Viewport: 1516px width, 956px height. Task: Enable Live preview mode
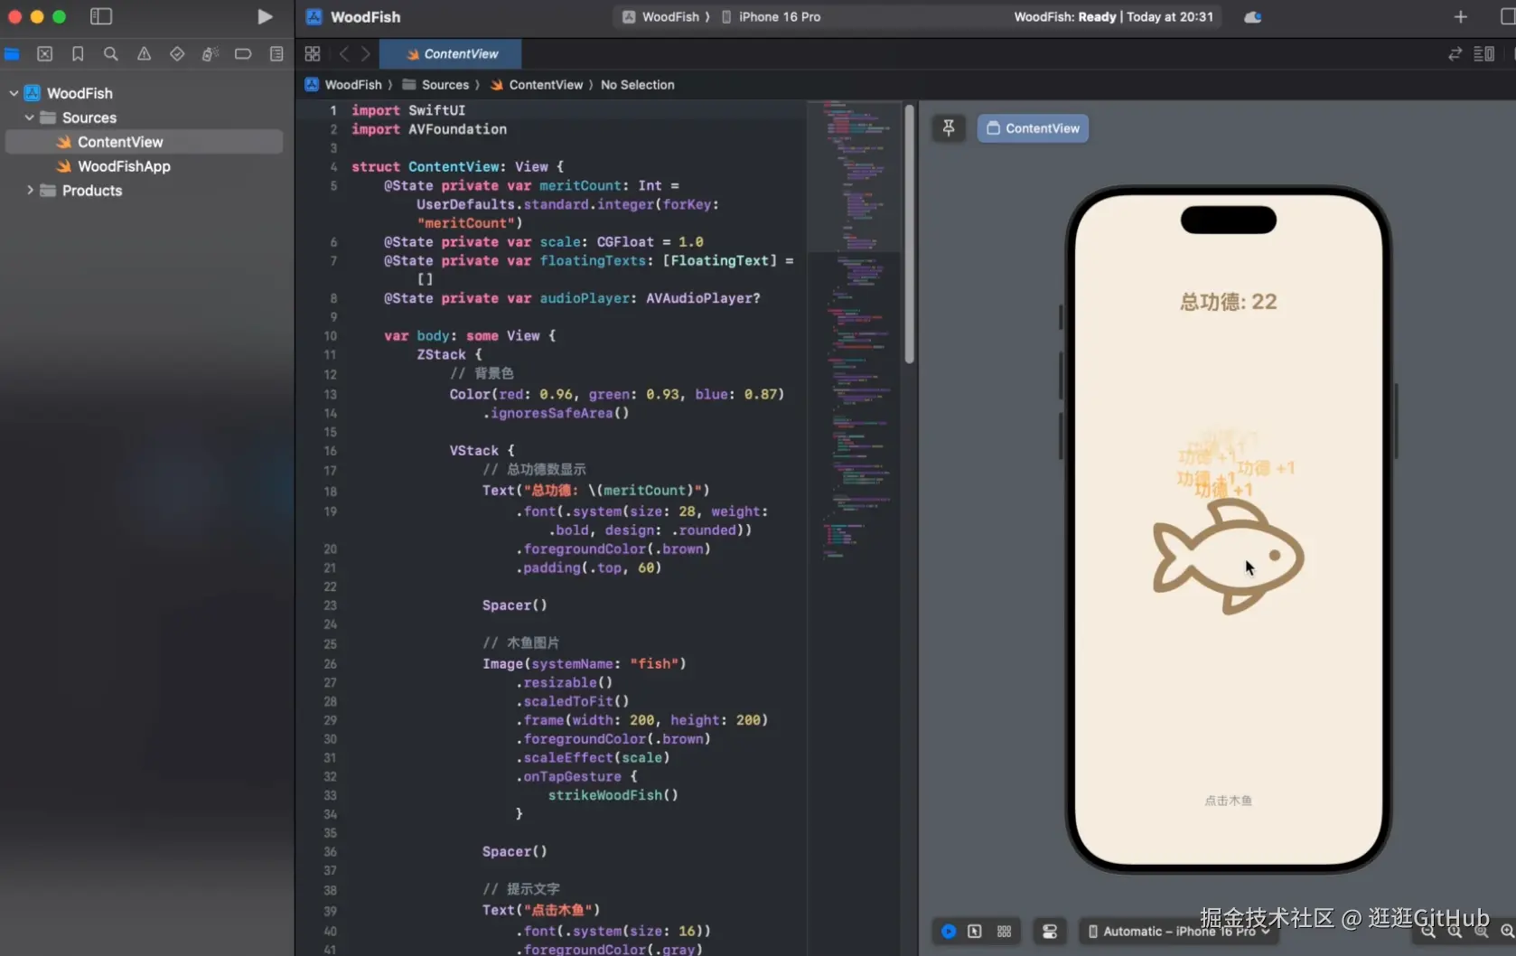tap(949, 931)
